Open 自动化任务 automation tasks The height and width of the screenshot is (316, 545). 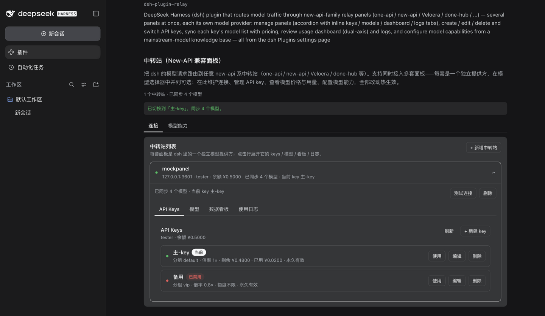click(x=53, y=67)
